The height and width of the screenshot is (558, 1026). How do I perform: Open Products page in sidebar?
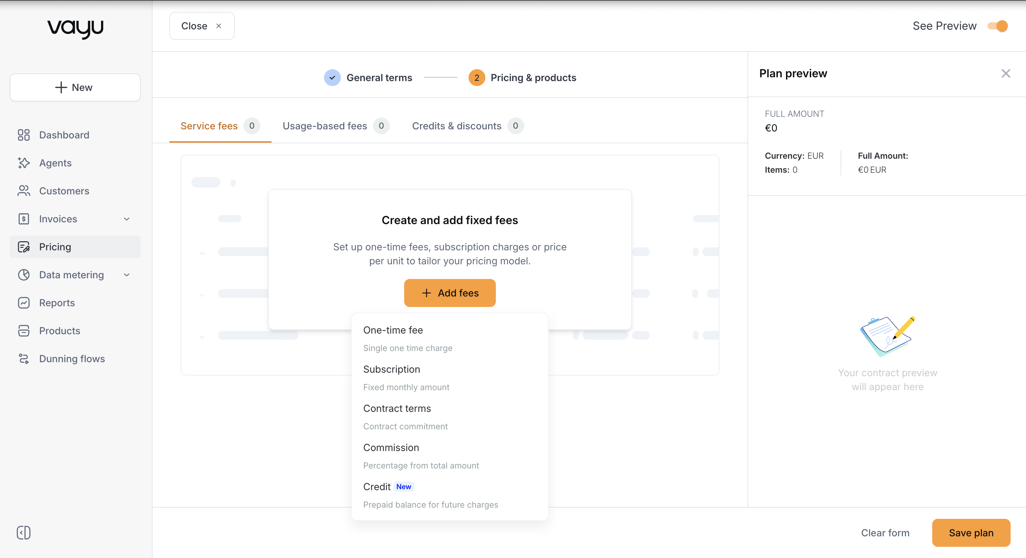coord(75,331)
